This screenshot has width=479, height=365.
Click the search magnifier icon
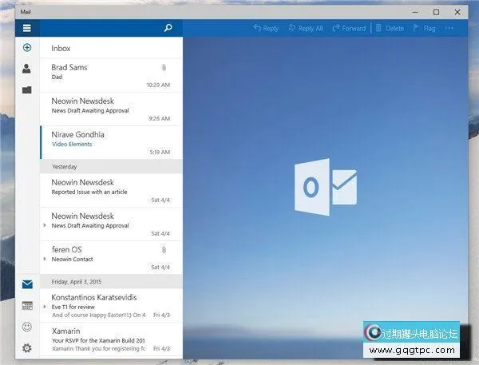coord(168,28)
